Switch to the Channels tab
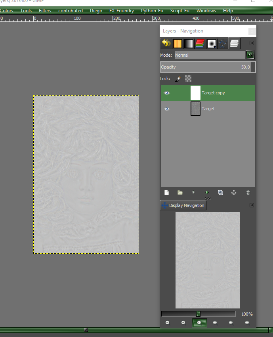 [200, 44]
